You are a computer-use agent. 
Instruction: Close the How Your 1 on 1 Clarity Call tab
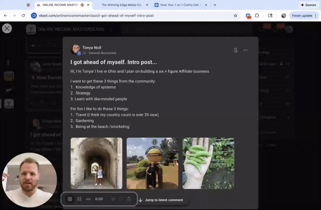point(206,5)
